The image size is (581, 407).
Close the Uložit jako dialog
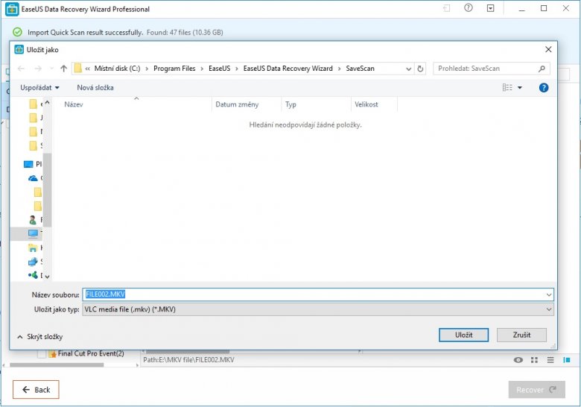click(x=548, y=49)
